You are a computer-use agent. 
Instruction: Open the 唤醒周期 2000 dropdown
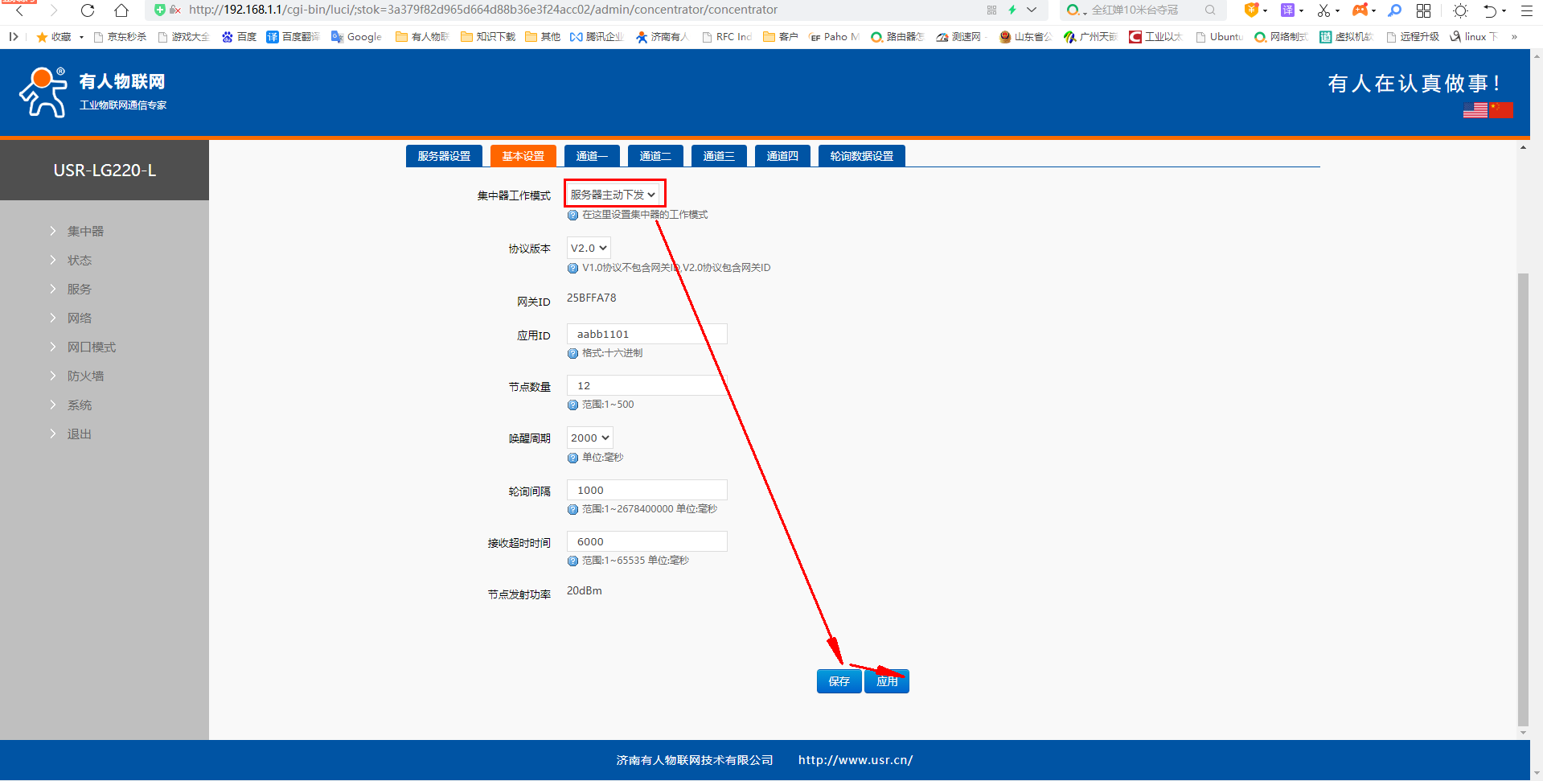[x=589, y=438]
